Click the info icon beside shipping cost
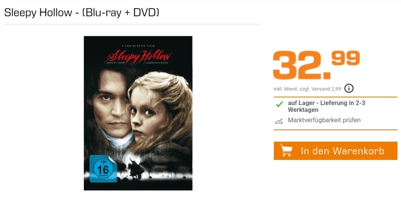The height and width of the screenshot is (199, 401). [349, 89]
